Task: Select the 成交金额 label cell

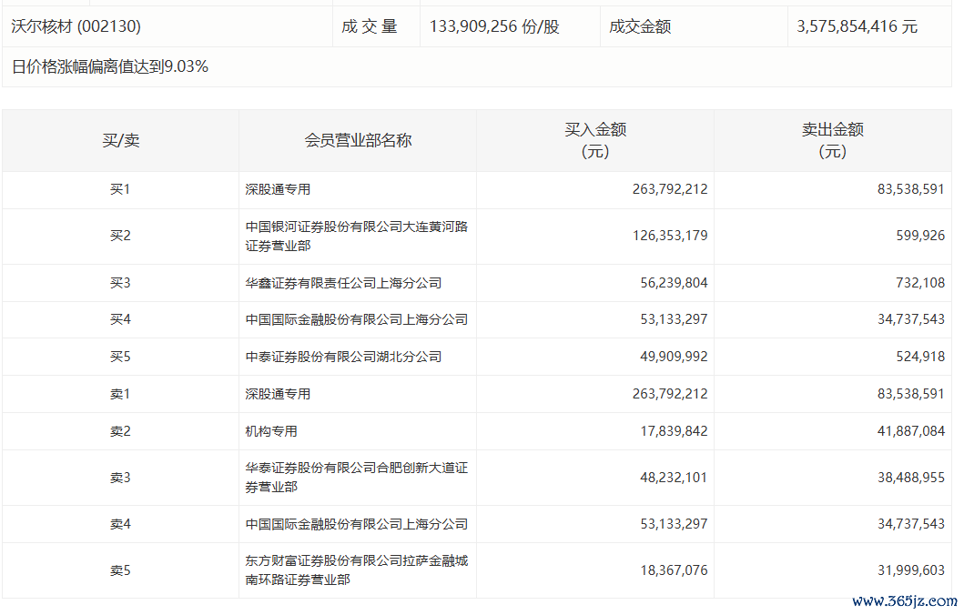Action: 640,26
